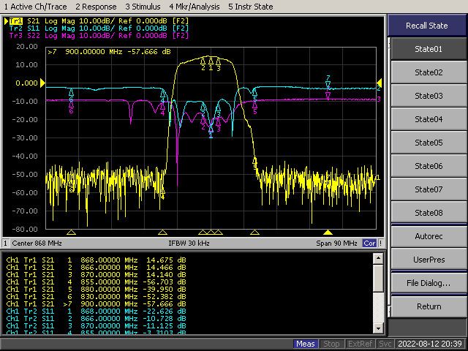Select S11 marker row 868 MHz -22.626 dB
This screenshot has height=351, width=468.
click(96, 312)
